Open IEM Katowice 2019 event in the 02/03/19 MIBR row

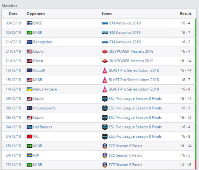125,33
